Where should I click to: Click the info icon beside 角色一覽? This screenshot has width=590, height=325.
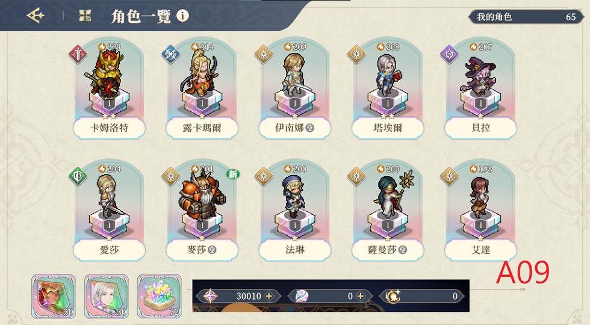tap(182, 16)
